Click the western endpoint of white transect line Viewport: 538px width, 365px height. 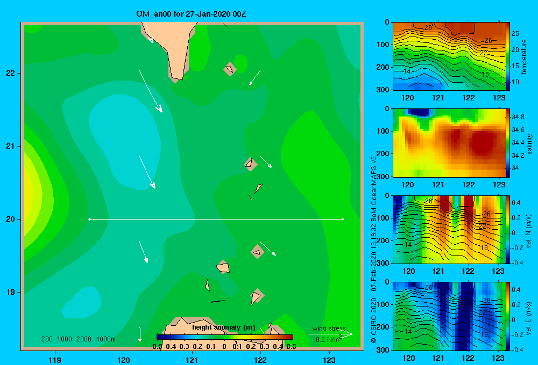89,219
